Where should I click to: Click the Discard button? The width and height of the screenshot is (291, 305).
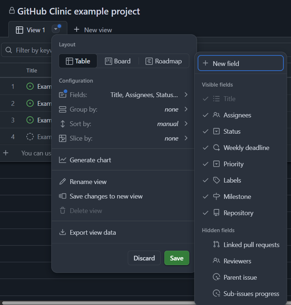click(x=144, y=258)
